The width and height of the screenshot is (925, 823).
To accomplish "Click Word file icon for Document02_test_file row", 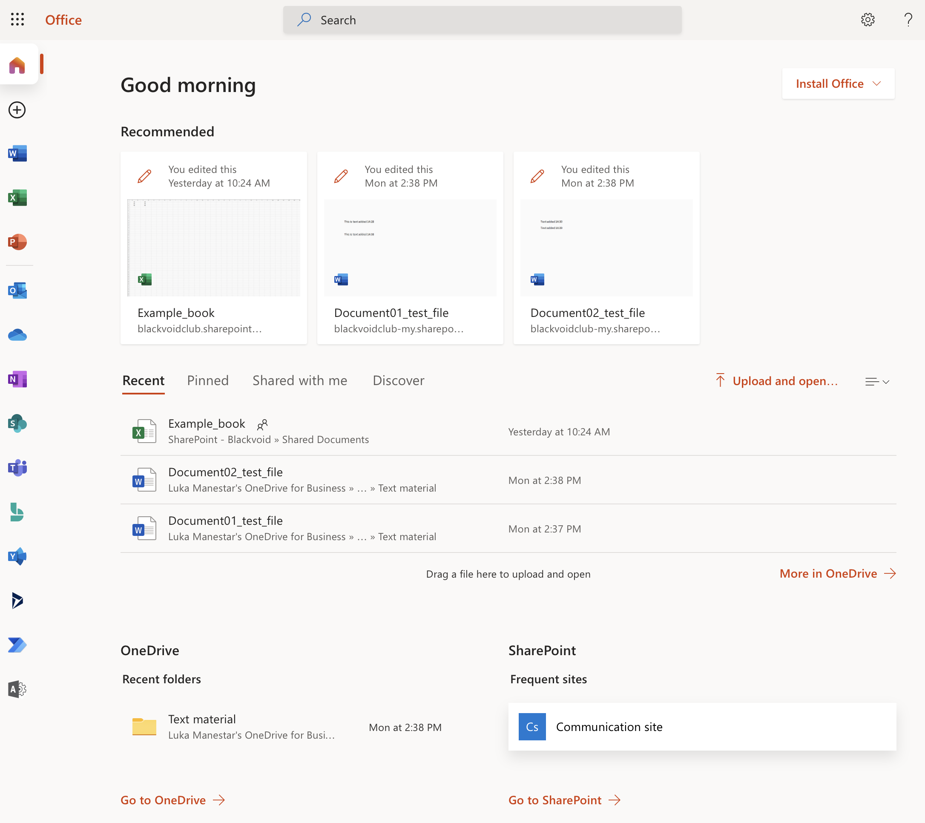I will 144,480.
